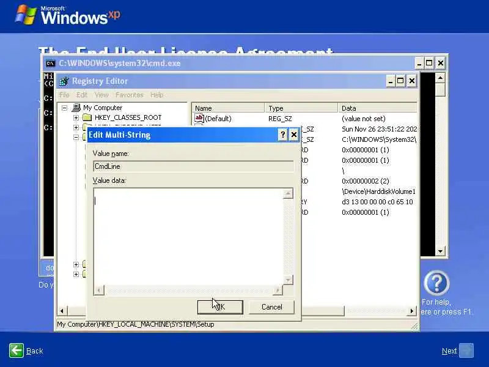Click the Back arrow in Windows Setup

pyautogui.click(x=17, y=350)
